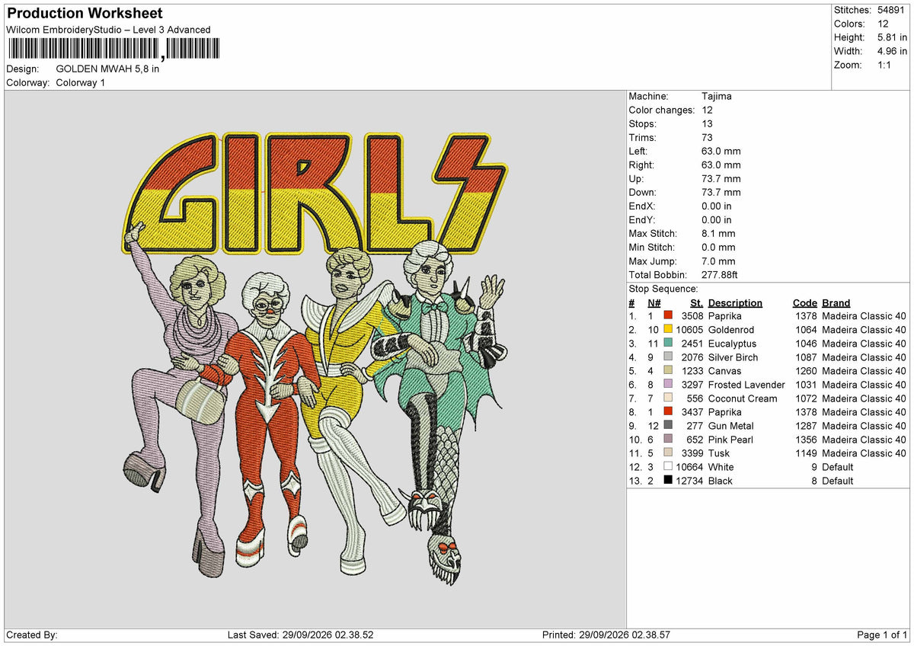Click the 'Page 1 of 1' indicator

882,635
